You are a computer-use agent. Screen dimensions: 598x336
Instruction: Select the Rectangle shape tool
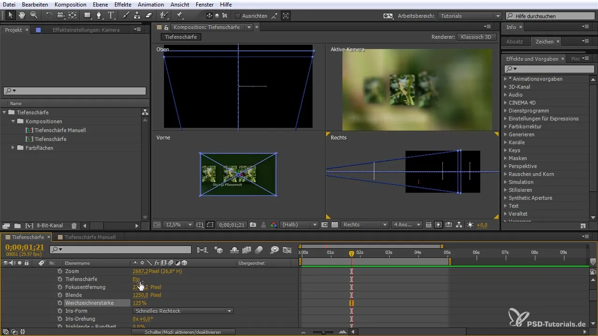[x=87, y=15]
